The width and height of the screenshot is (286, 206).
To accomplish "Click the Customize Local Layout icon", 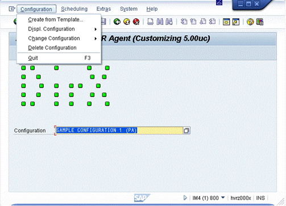I will 260,22.
